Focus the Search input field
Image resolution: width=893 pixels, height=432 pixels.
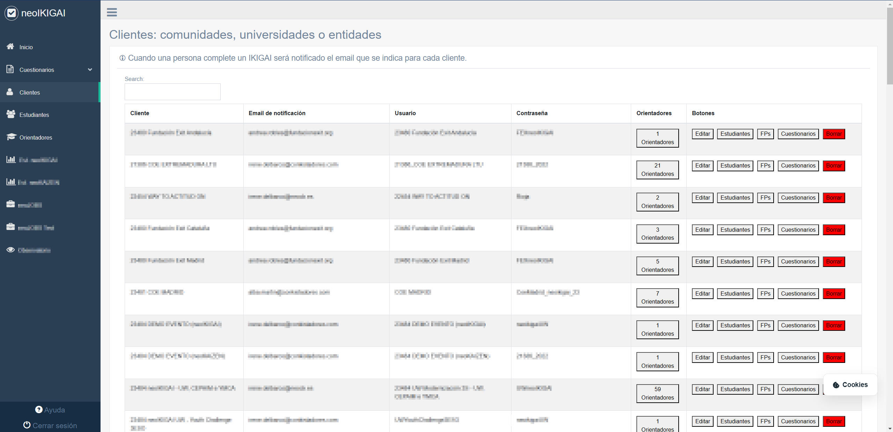coord(172,92)
